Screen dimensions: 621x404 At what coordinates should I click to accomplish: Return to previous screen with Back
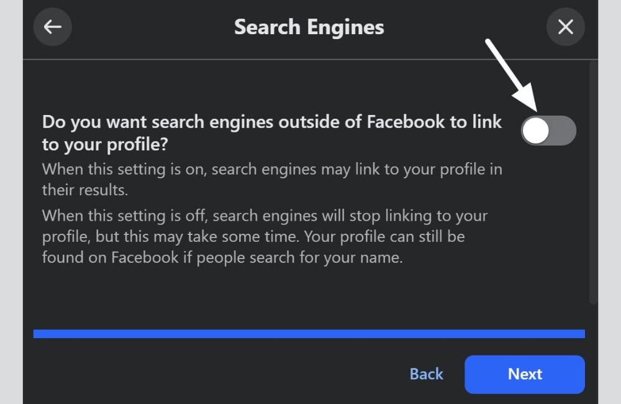[x=426, y=374]
